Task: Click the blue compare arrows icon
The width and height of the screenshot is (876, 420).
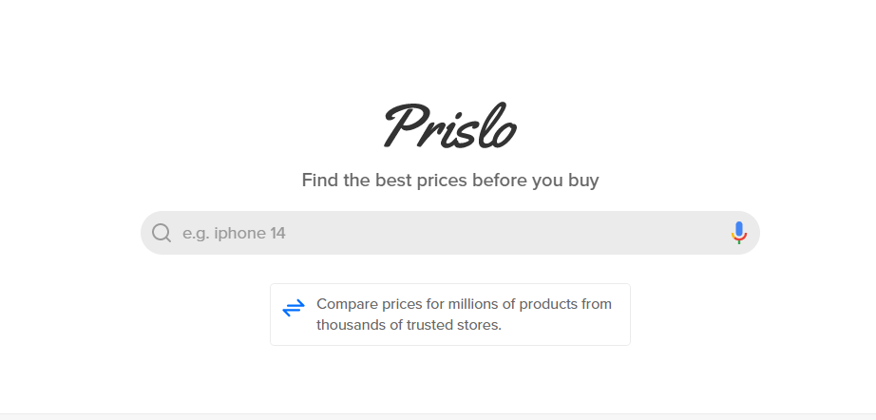Action: (294, 308)
